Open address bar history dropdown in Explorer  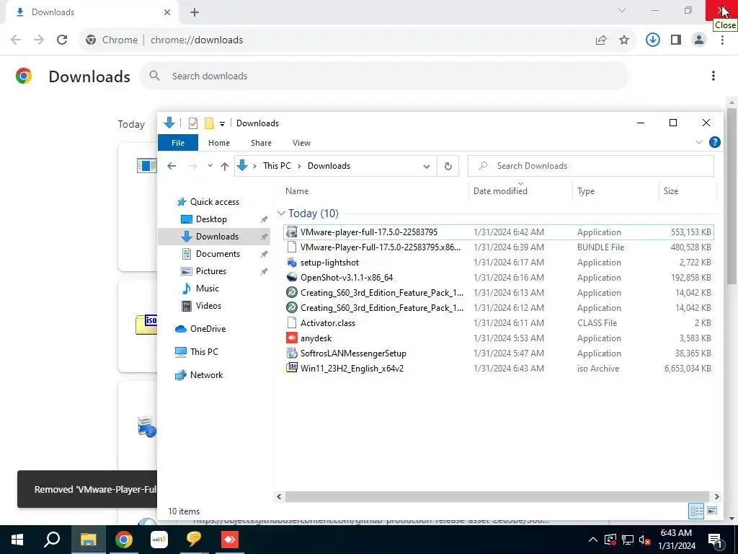[427, 167]
